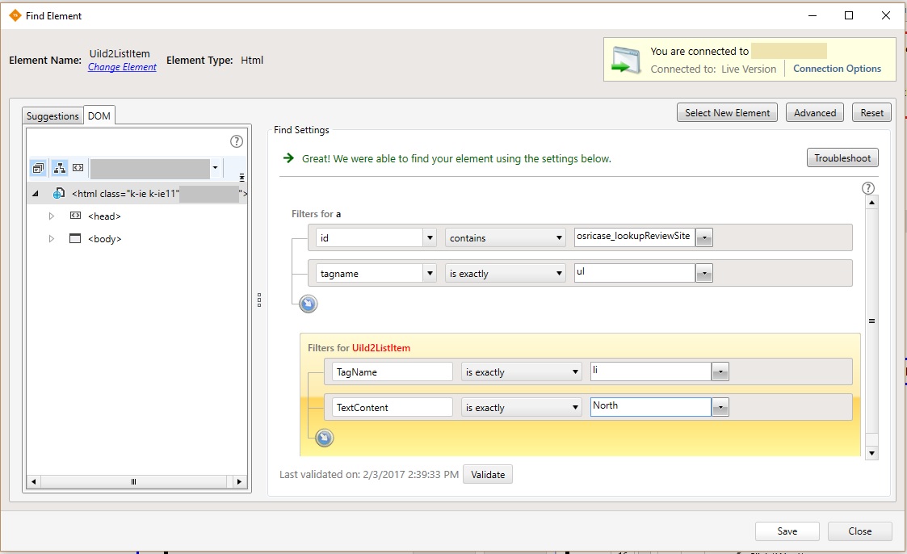Click the html document icon in the DOM tree
Image resolution: width=907 pixels, height=554 pixels.
tap(59, 194)
